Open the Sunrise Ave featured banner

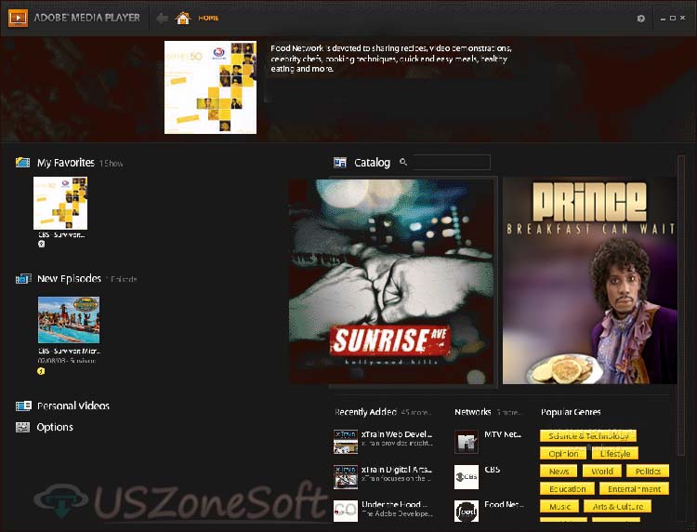391,281
